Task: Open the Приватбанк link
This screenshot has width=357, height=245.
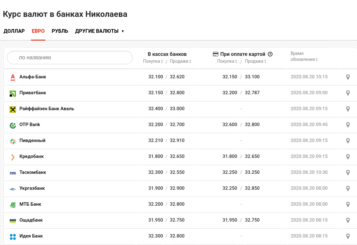Action: (x=33, y=93)
